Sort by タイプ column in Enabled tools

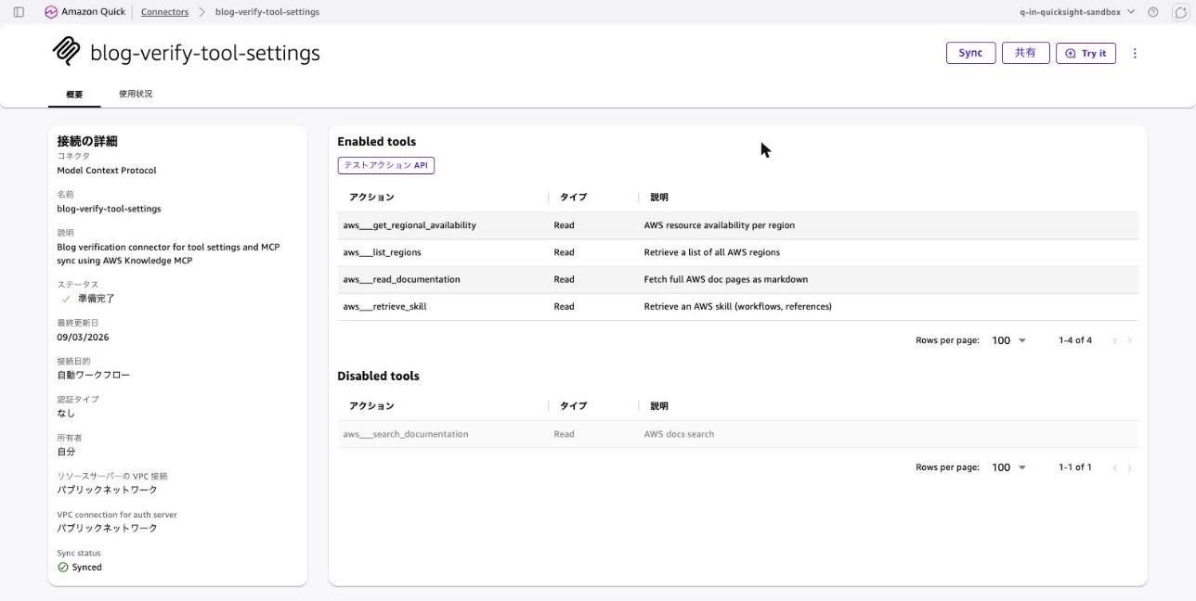click(573, 197)
